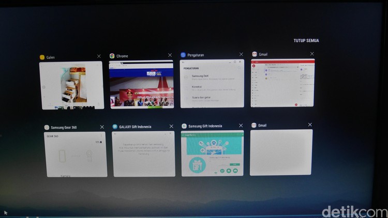The height and width of the screenshot is (218, 388).
Task: Open the Galeri preview showing the staircase photo
Action: click(72, 86)
